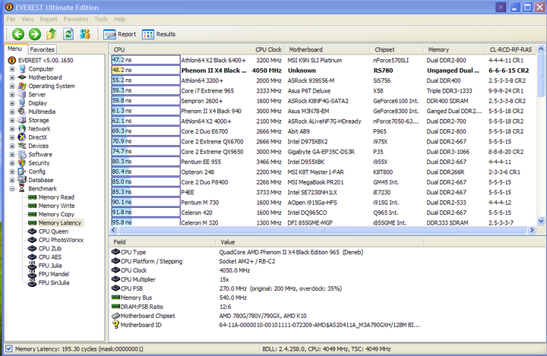The width and height of the screenshot is (547, 356).
Task: Toggle the checkbox in the status bar
Action: click(9, 348)
